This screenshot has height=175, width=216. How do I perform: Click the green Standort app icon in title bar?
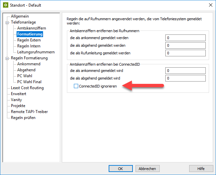(5, 5)
